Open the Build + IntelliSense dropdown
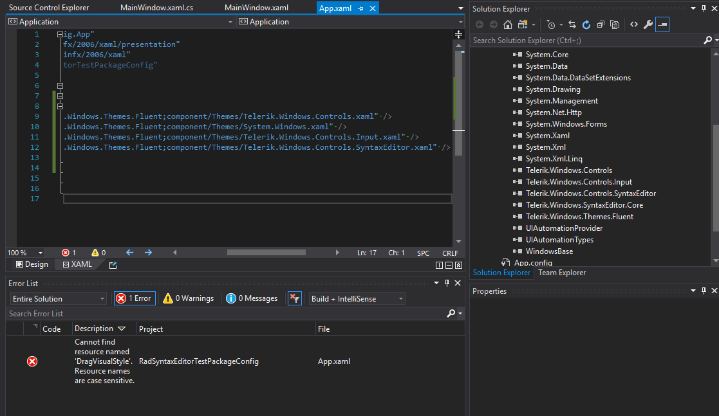 (357, 298)
